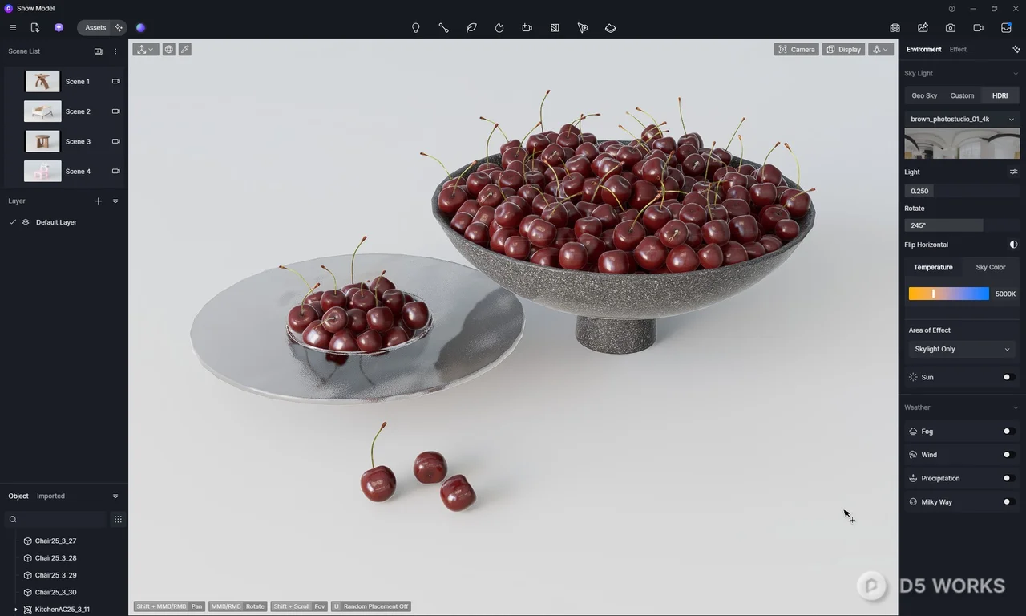Select the path tool with connected nodes

pyautogui.click(x=443, y=27)
